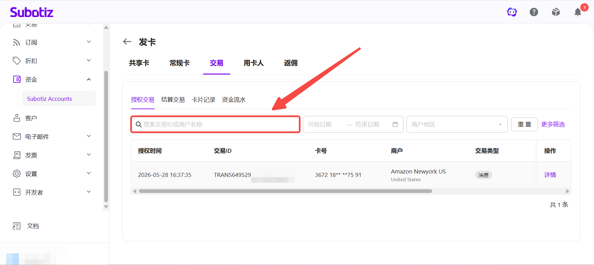Image resolution: width=594 pixels, height=265 pixels.
Task: Collapse the 资金 menu chevron
Action: tap(89, 79)
